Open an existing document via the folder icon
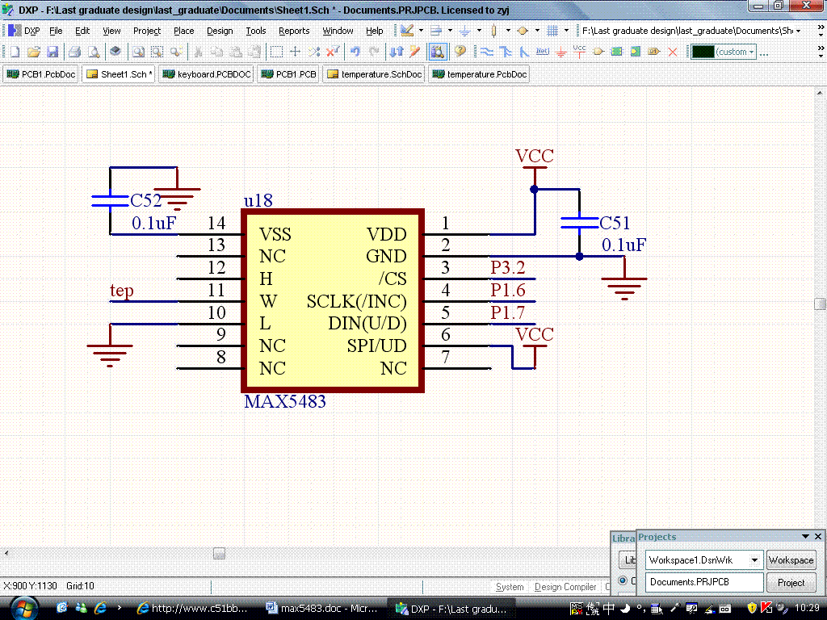827x620 pixels. [x=34, y=52]
